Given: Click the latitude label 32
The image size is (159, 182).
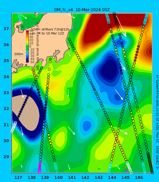Looking at the screenshot, I should (x=6, y=109).
